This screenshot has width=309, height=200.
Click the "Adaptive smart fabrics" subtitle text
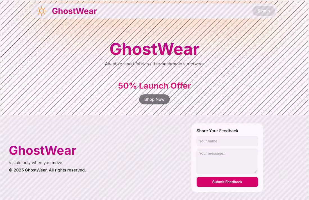point(127,64)
